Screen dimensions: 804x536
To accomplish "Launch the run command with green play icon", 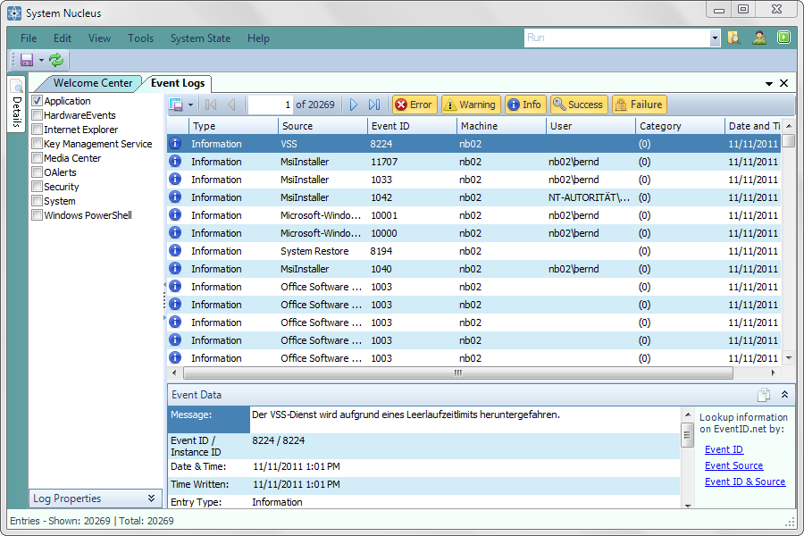I will (x=783, y=38).
